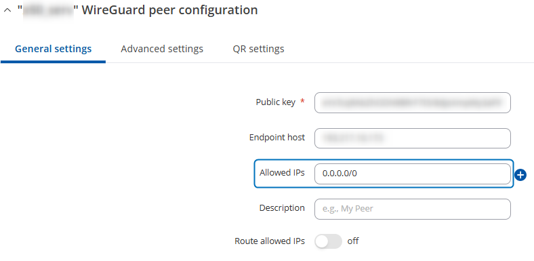Click the Allowed IPs label

(x=282, y=173)
